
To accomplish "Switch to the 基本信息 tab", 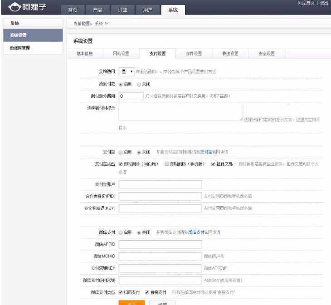I will coord(84,54).
